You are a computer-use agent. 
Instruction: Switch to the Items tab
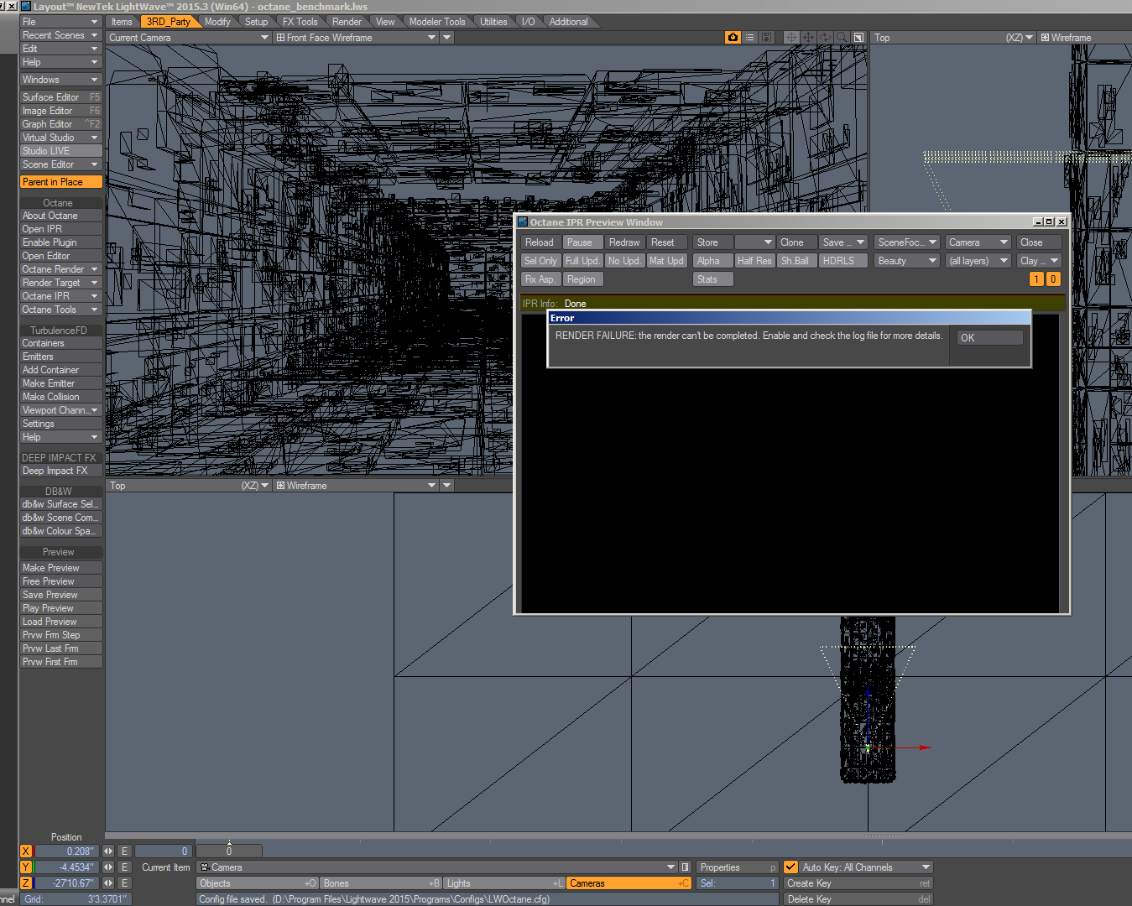tap(122, 22)
